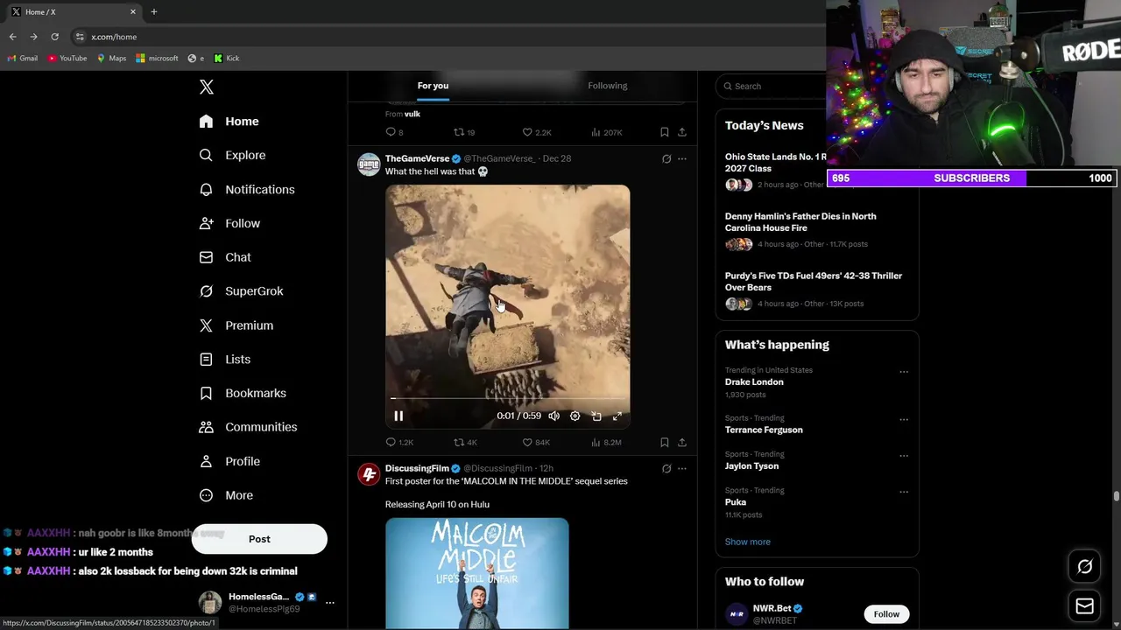Go back in the browser
Viewport: 1121px width, 630px height.
(x=12, y=37)
